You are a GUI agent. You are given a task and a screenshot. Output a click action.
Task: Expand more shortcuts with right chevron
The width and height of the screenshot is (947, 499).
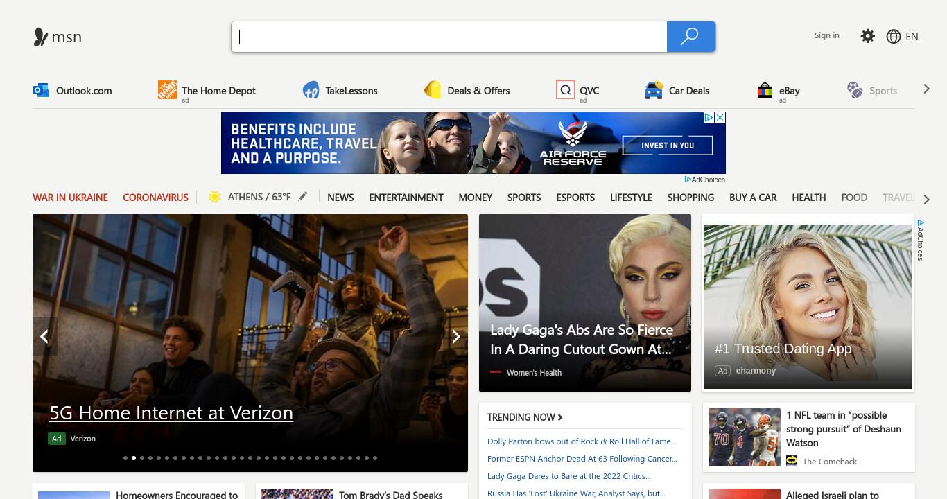[x=926, y=89]
